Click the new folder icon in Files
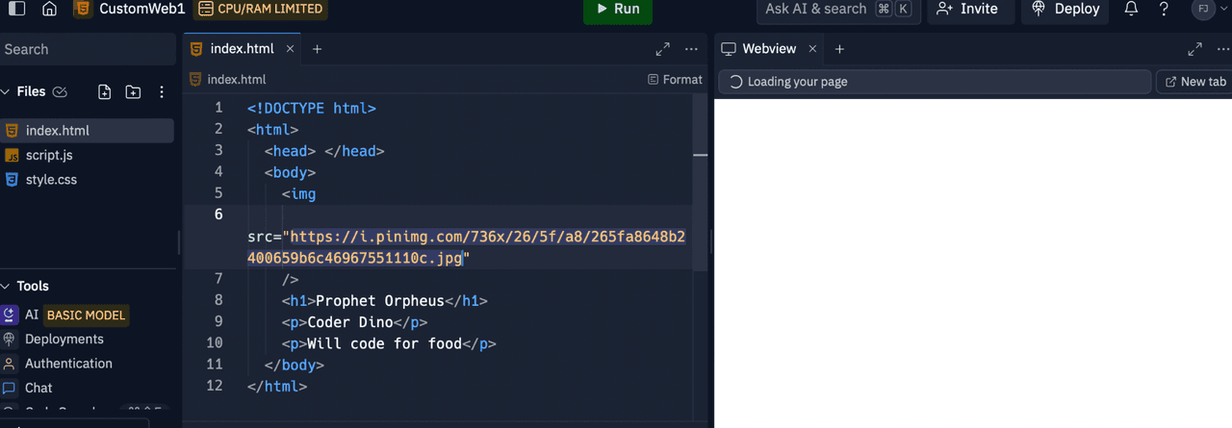 133,92
